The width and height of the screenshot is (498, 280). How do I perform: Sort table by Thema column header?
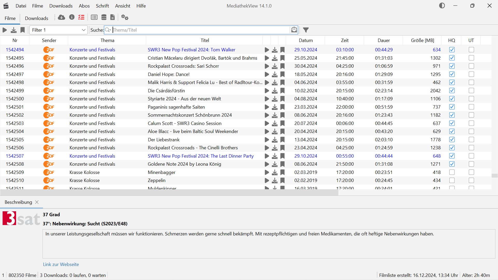[x=107, y=40]
